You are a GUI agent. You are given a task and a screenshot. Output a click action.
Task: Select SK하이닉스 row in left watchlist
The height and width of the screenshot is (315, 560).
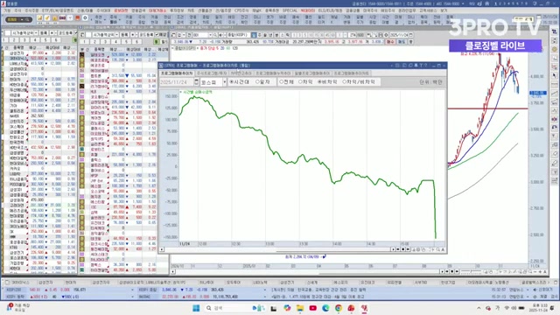pos(39,58)
